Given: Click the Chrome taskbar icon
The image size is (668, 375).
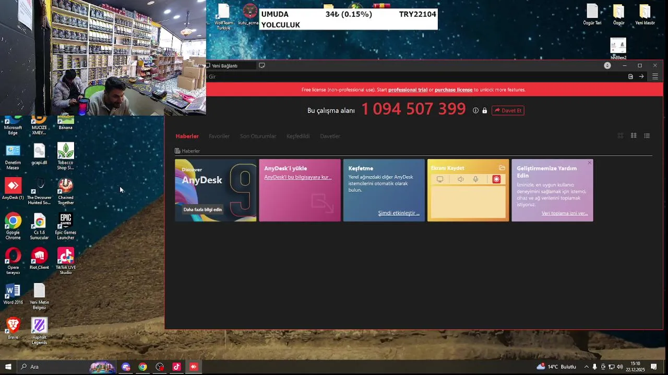Looking at the screenshot, I should [142, 367].
